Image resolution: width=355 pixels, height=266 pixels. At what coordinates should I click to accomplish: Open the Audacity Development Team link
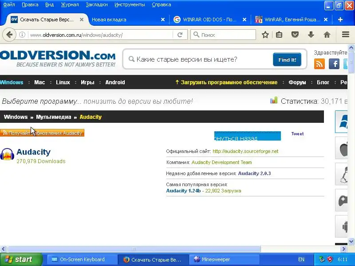click(x=221, y=162)
